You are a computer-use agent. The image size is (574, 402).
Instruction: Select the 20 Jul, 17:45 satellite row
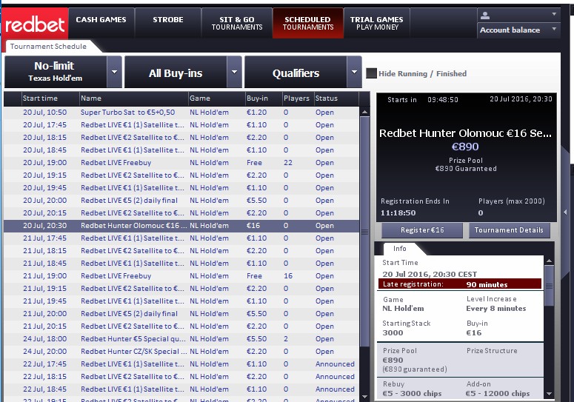(x=181, y=124)
